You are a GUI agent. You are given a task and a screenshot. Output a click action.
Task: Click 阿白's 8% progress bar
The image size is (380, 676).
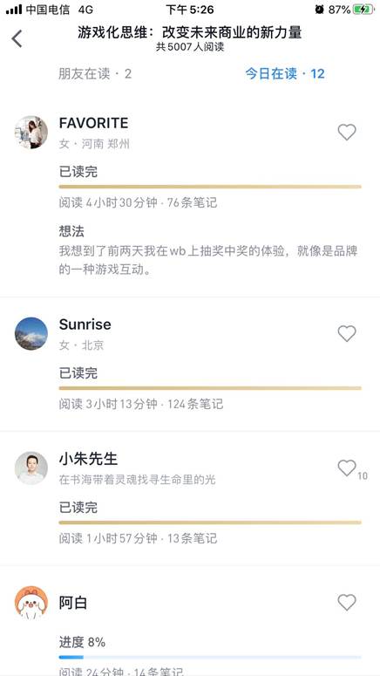point(210,658)
